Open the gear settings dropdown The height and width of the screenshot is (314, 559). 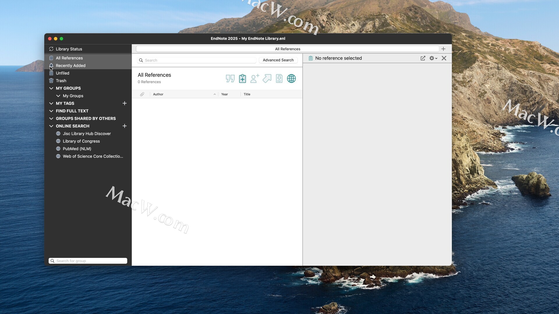[433, 58]
